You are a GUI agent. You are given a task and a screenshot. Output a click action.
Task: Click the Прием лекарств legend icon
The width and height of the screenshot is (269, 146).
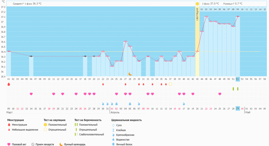point(33,144)
